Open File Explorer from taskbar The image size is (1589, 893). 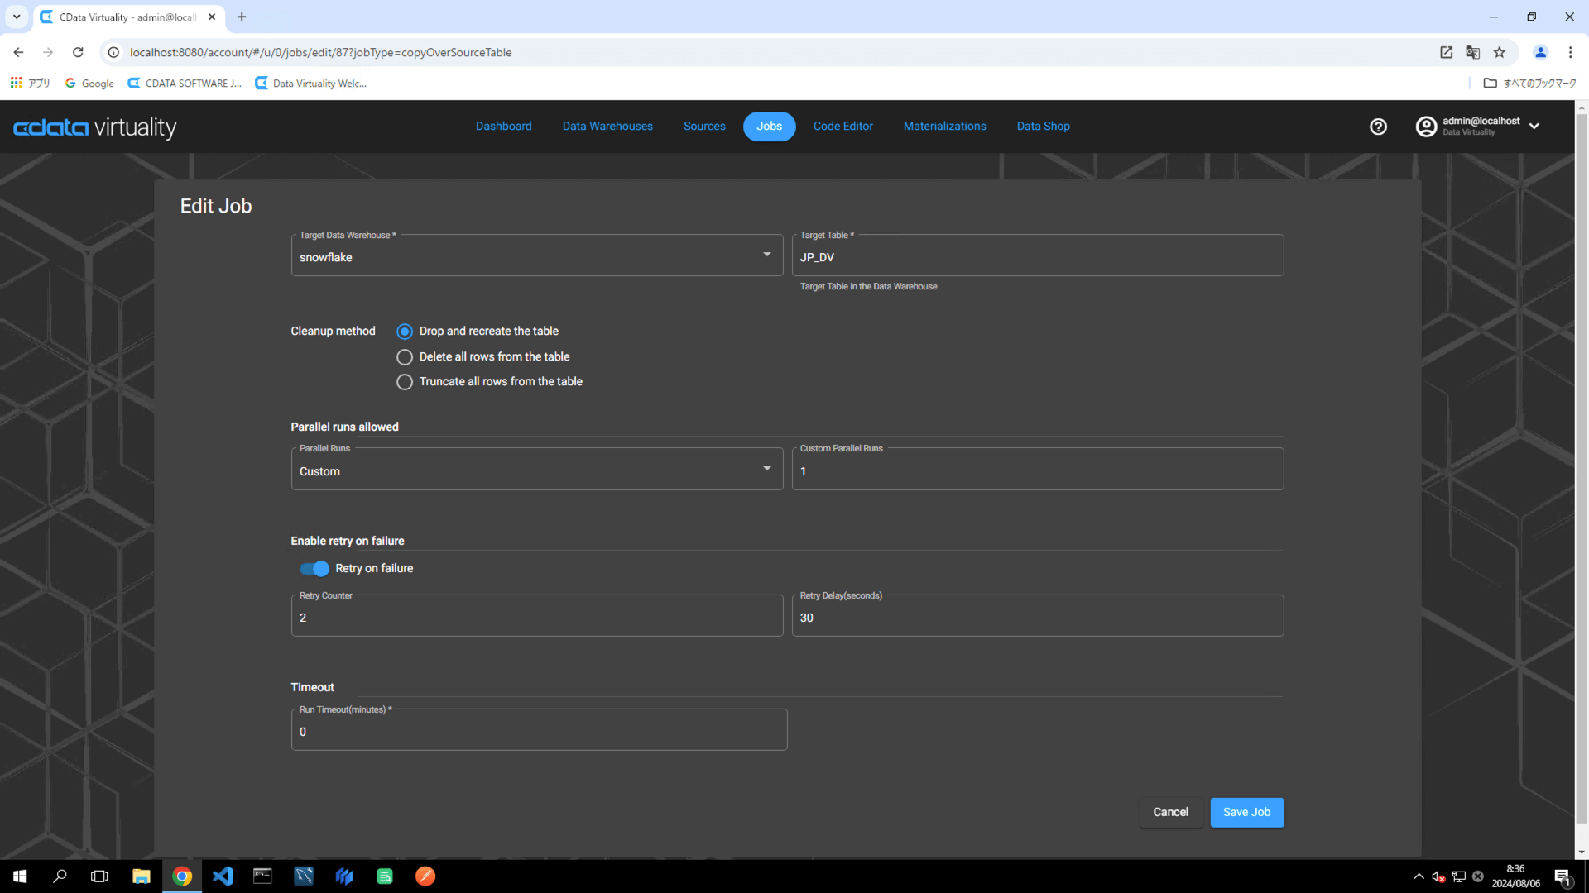pyautogui.click(x=141, y=876)
